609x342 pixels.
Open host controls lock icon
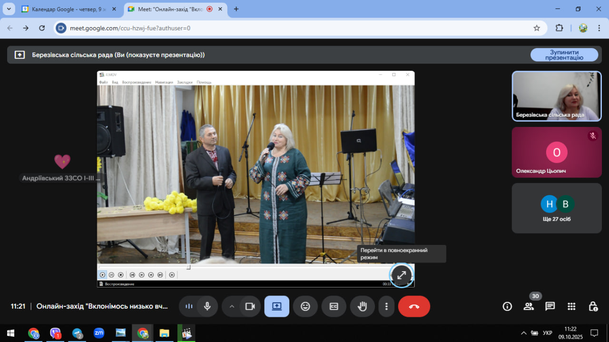point(593,306)
